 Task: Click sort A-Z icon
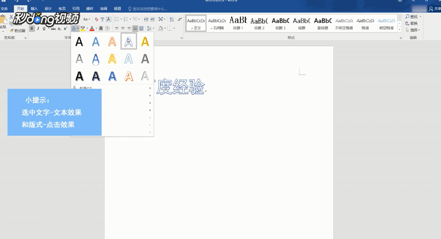click(x=171, y=19)
